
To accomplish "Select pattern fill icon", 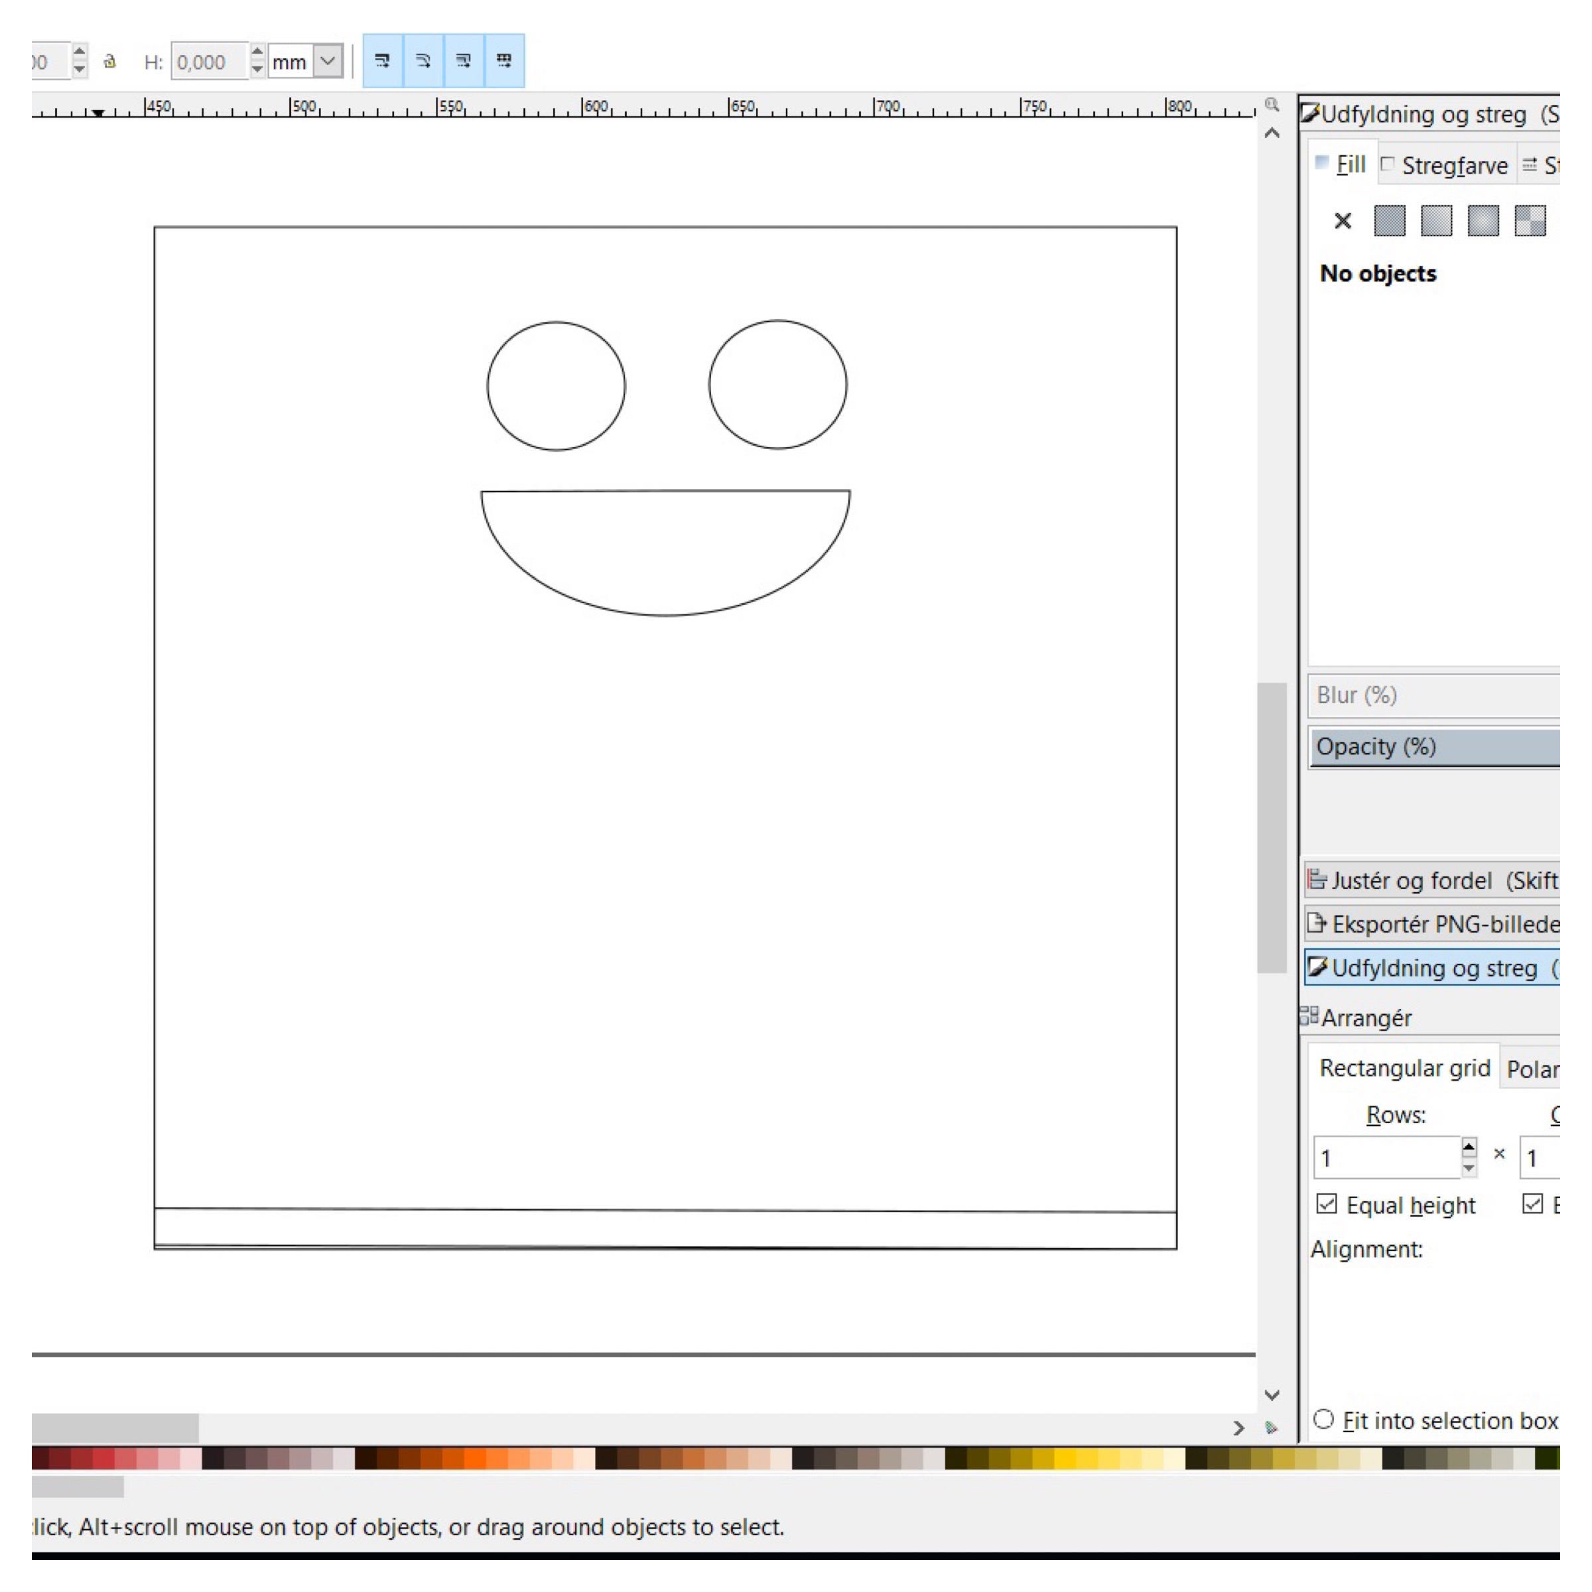I will click(1530, 221).
